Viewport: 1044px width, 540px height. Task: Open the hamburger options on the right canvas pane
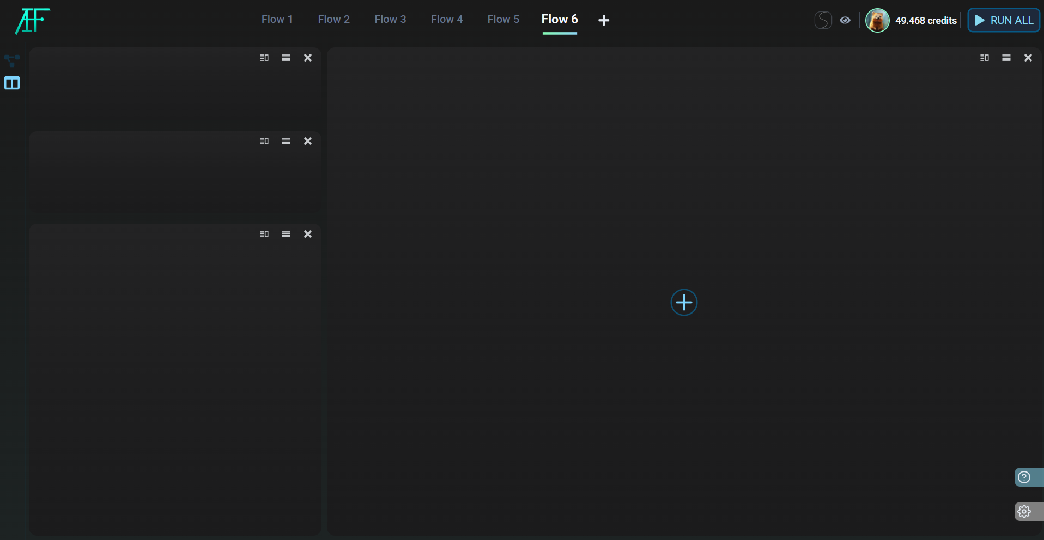1006,58
